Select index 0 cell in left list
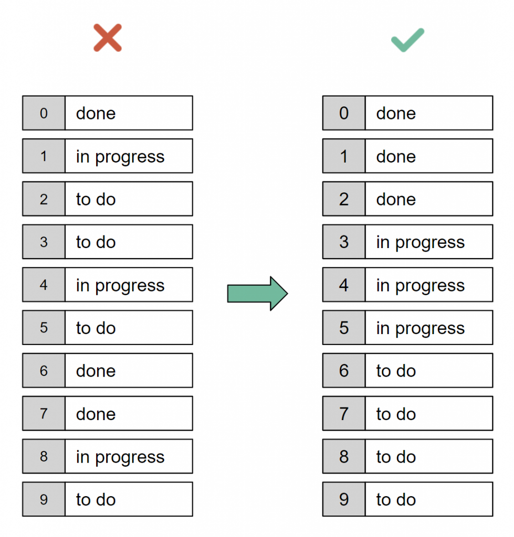The height and width of the screenshot is (537, 514). pyautogui.click(x=44, y=113)
